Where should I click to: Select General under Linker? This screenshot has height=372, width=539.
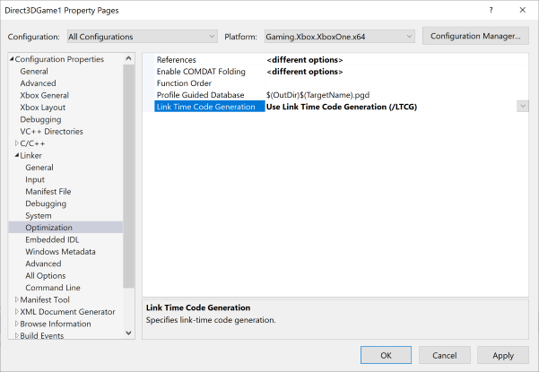tap(39, 168)
